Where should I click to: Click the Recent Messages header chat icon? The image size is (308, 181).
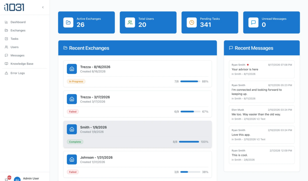point(231,48)
